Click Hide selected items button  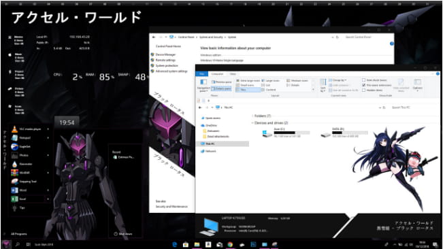(x=401, y=85)
